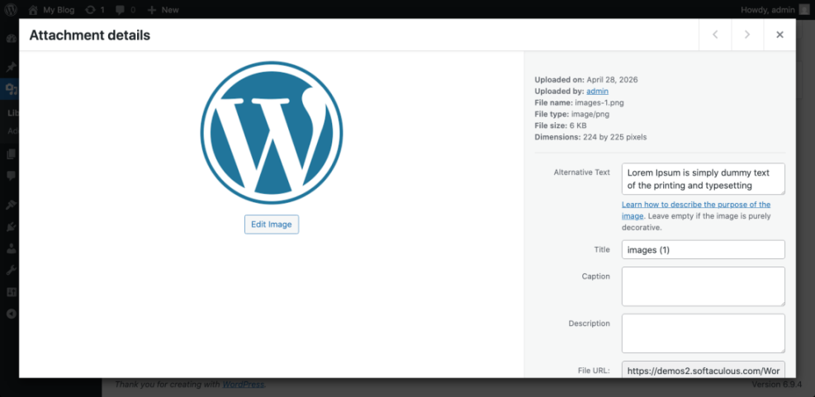
Task: Click the Attachment details heading
Action: pos(90,35)
